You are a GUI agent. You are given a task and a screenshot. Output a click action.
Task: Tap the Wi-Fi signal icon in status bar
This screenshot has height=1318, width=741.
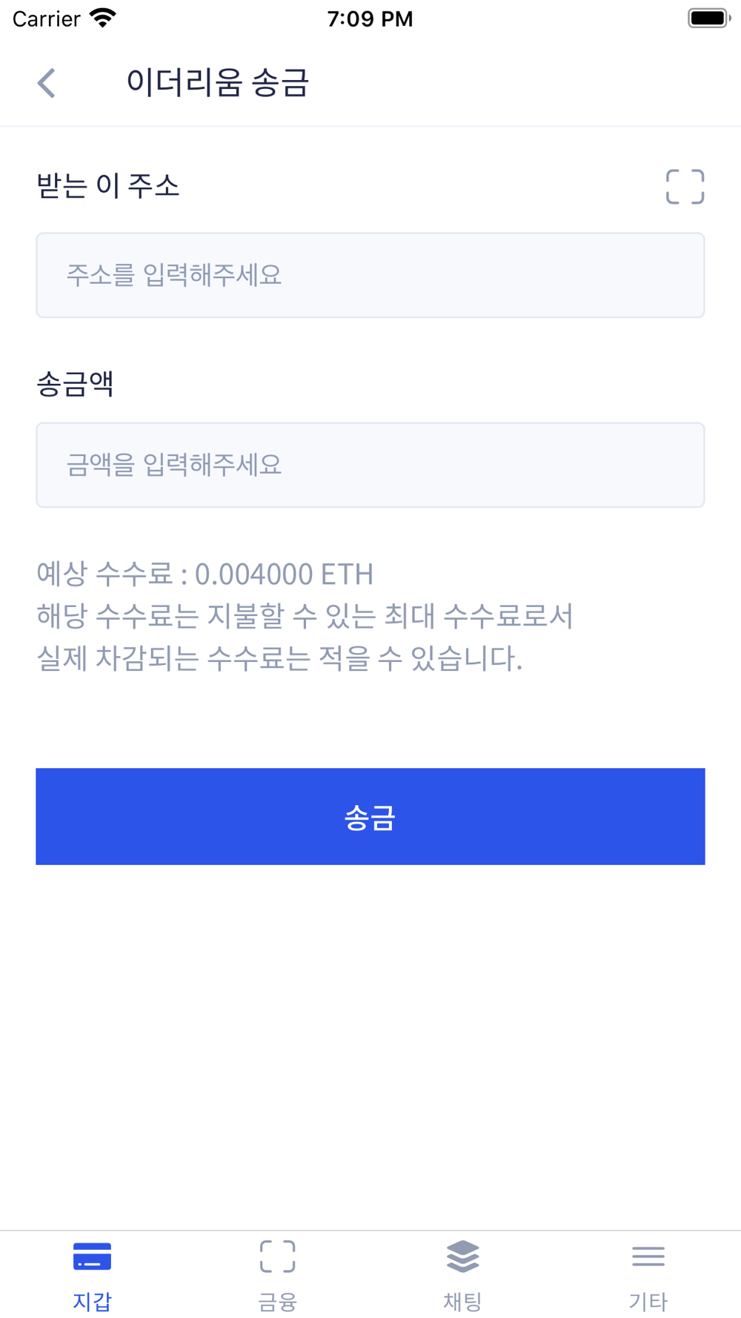click(x=103, y=19)
